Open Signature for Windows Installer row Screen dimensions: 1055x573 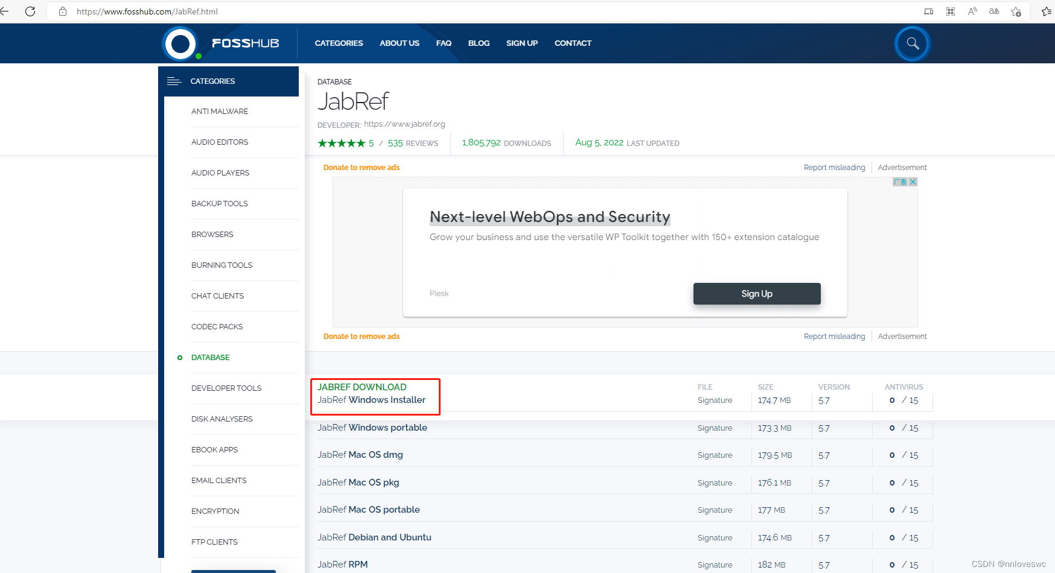pyautogui.click(x=715, y=400)
